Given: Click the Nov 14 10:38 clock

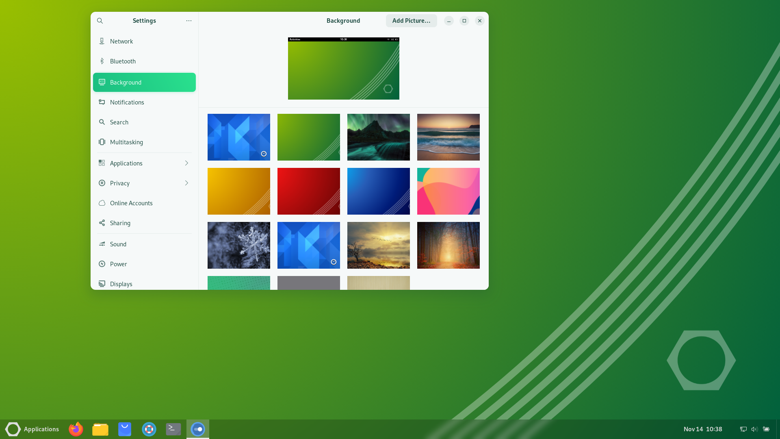Looking at the screenshot, I should click(x=703, y=429).
